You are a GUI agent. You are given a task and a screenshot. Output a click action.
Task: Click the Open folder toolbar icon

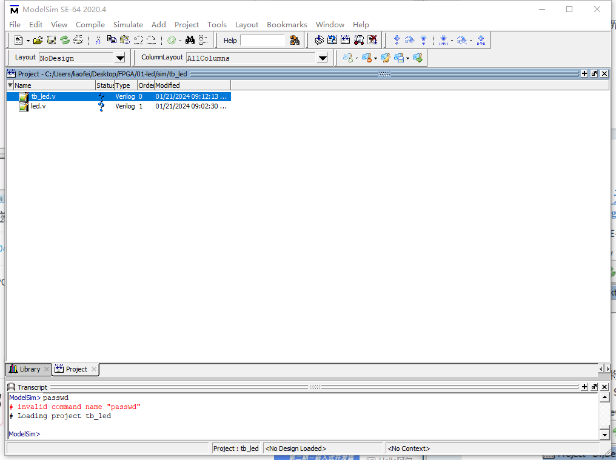click(x=38, y=40)
